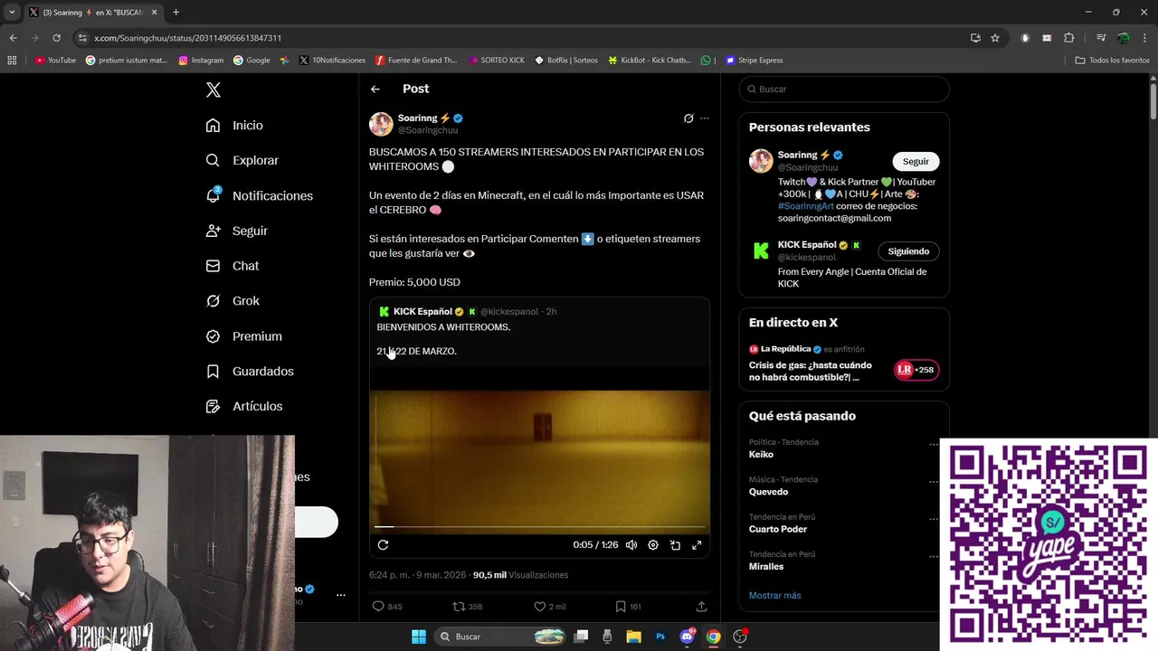Open options for the Miralles trend

[x=934, y=555]
